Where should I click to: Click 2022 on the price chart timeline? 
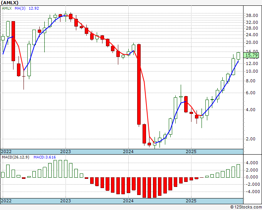tap(6, 152)
